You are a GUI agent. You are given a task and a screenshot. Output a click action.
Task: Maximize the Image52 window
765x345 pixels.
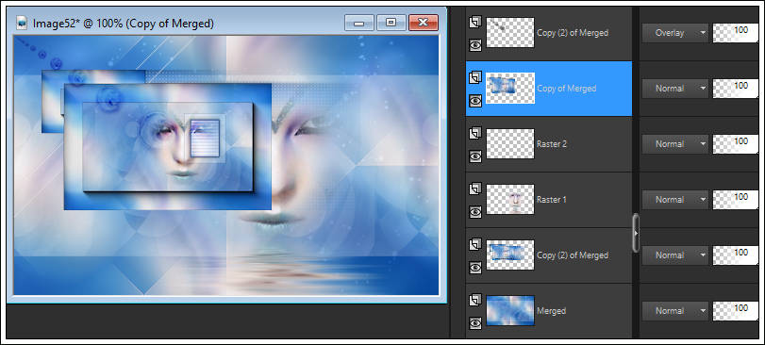(391, 23)
